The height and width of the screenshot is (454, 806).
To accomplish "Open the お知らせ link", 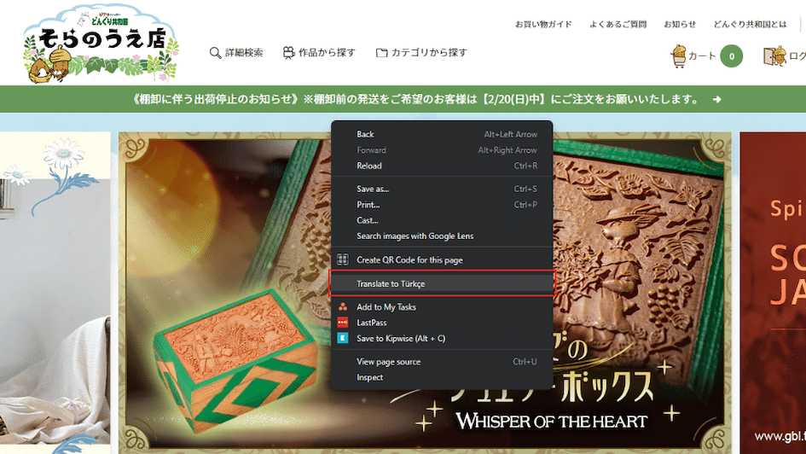I will coord(680,24).
